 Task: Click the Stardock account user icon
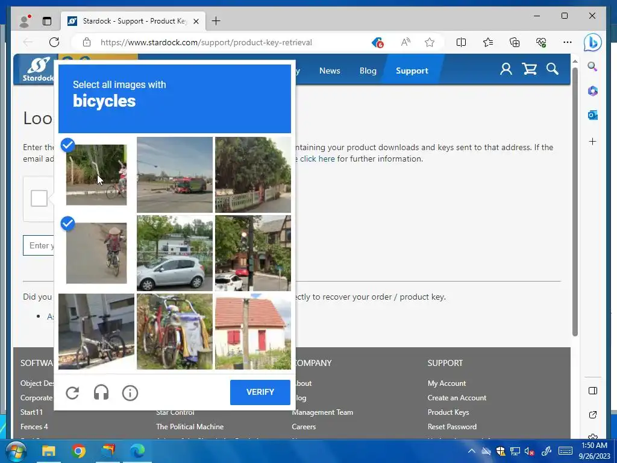tap(506, 69)
